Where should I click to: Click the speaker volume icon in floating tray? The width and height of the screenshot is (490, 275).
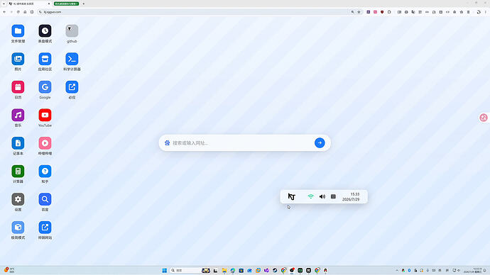pyautogui.click(x=322, y=196)
